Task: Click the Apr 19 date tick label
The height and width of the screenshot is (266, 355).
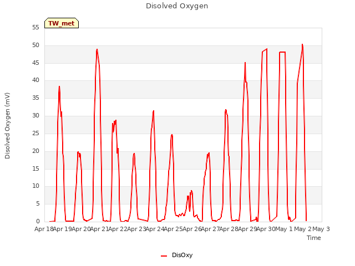Action: coord(63,229)
